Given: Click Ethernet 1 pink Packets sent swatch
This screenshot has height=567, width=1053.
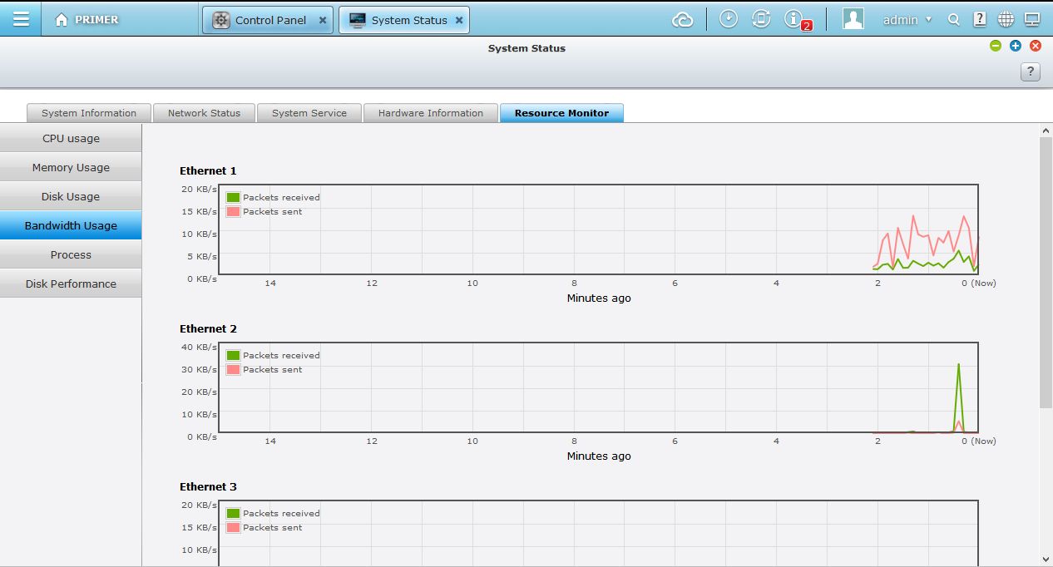Looking at the screenshot, I should tap(233, 212).
